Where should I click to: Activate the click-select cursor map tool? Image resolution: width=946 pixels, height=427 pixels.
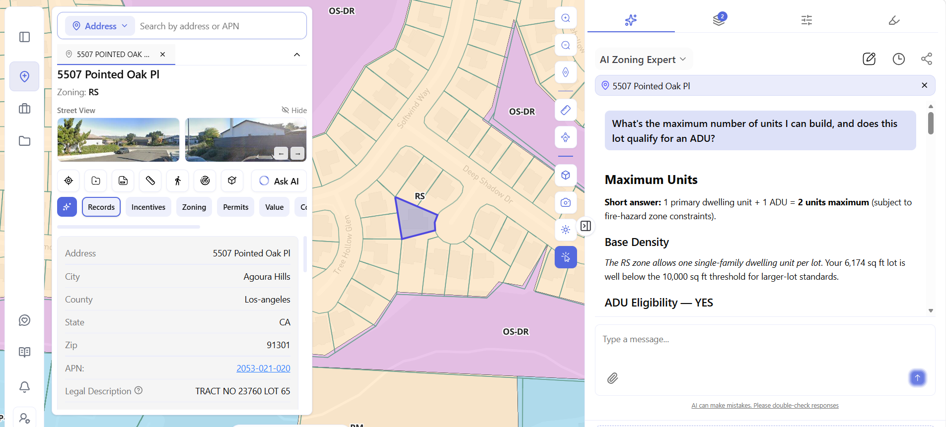(x=566, y=257)
